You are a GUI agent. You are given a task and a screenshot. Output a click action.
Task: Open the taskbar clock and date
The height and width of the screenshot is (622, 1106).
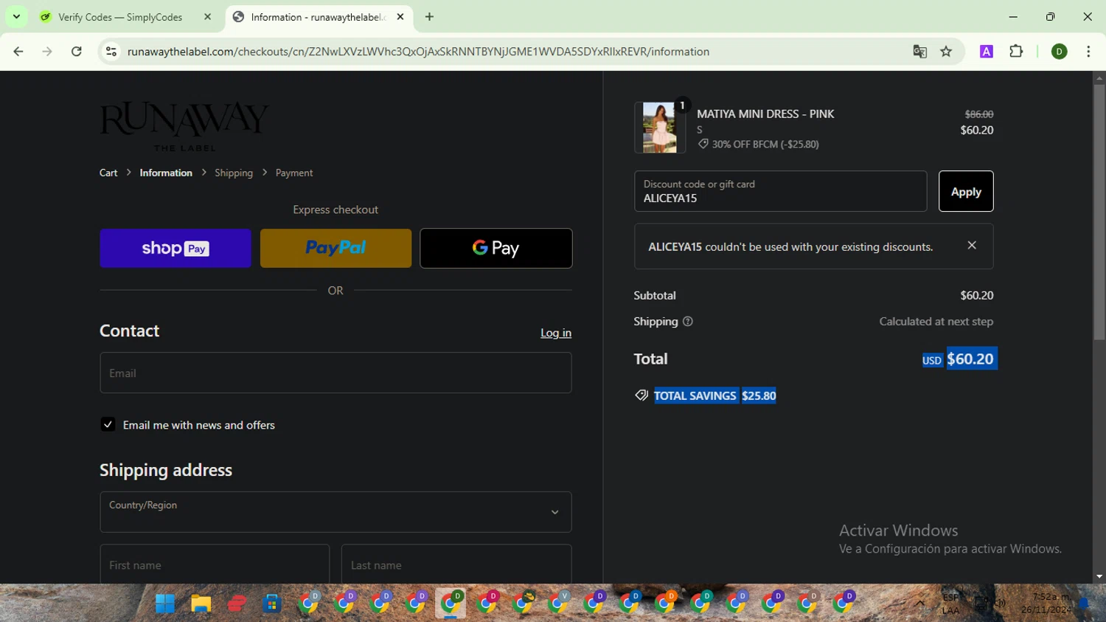(1046, 604)
